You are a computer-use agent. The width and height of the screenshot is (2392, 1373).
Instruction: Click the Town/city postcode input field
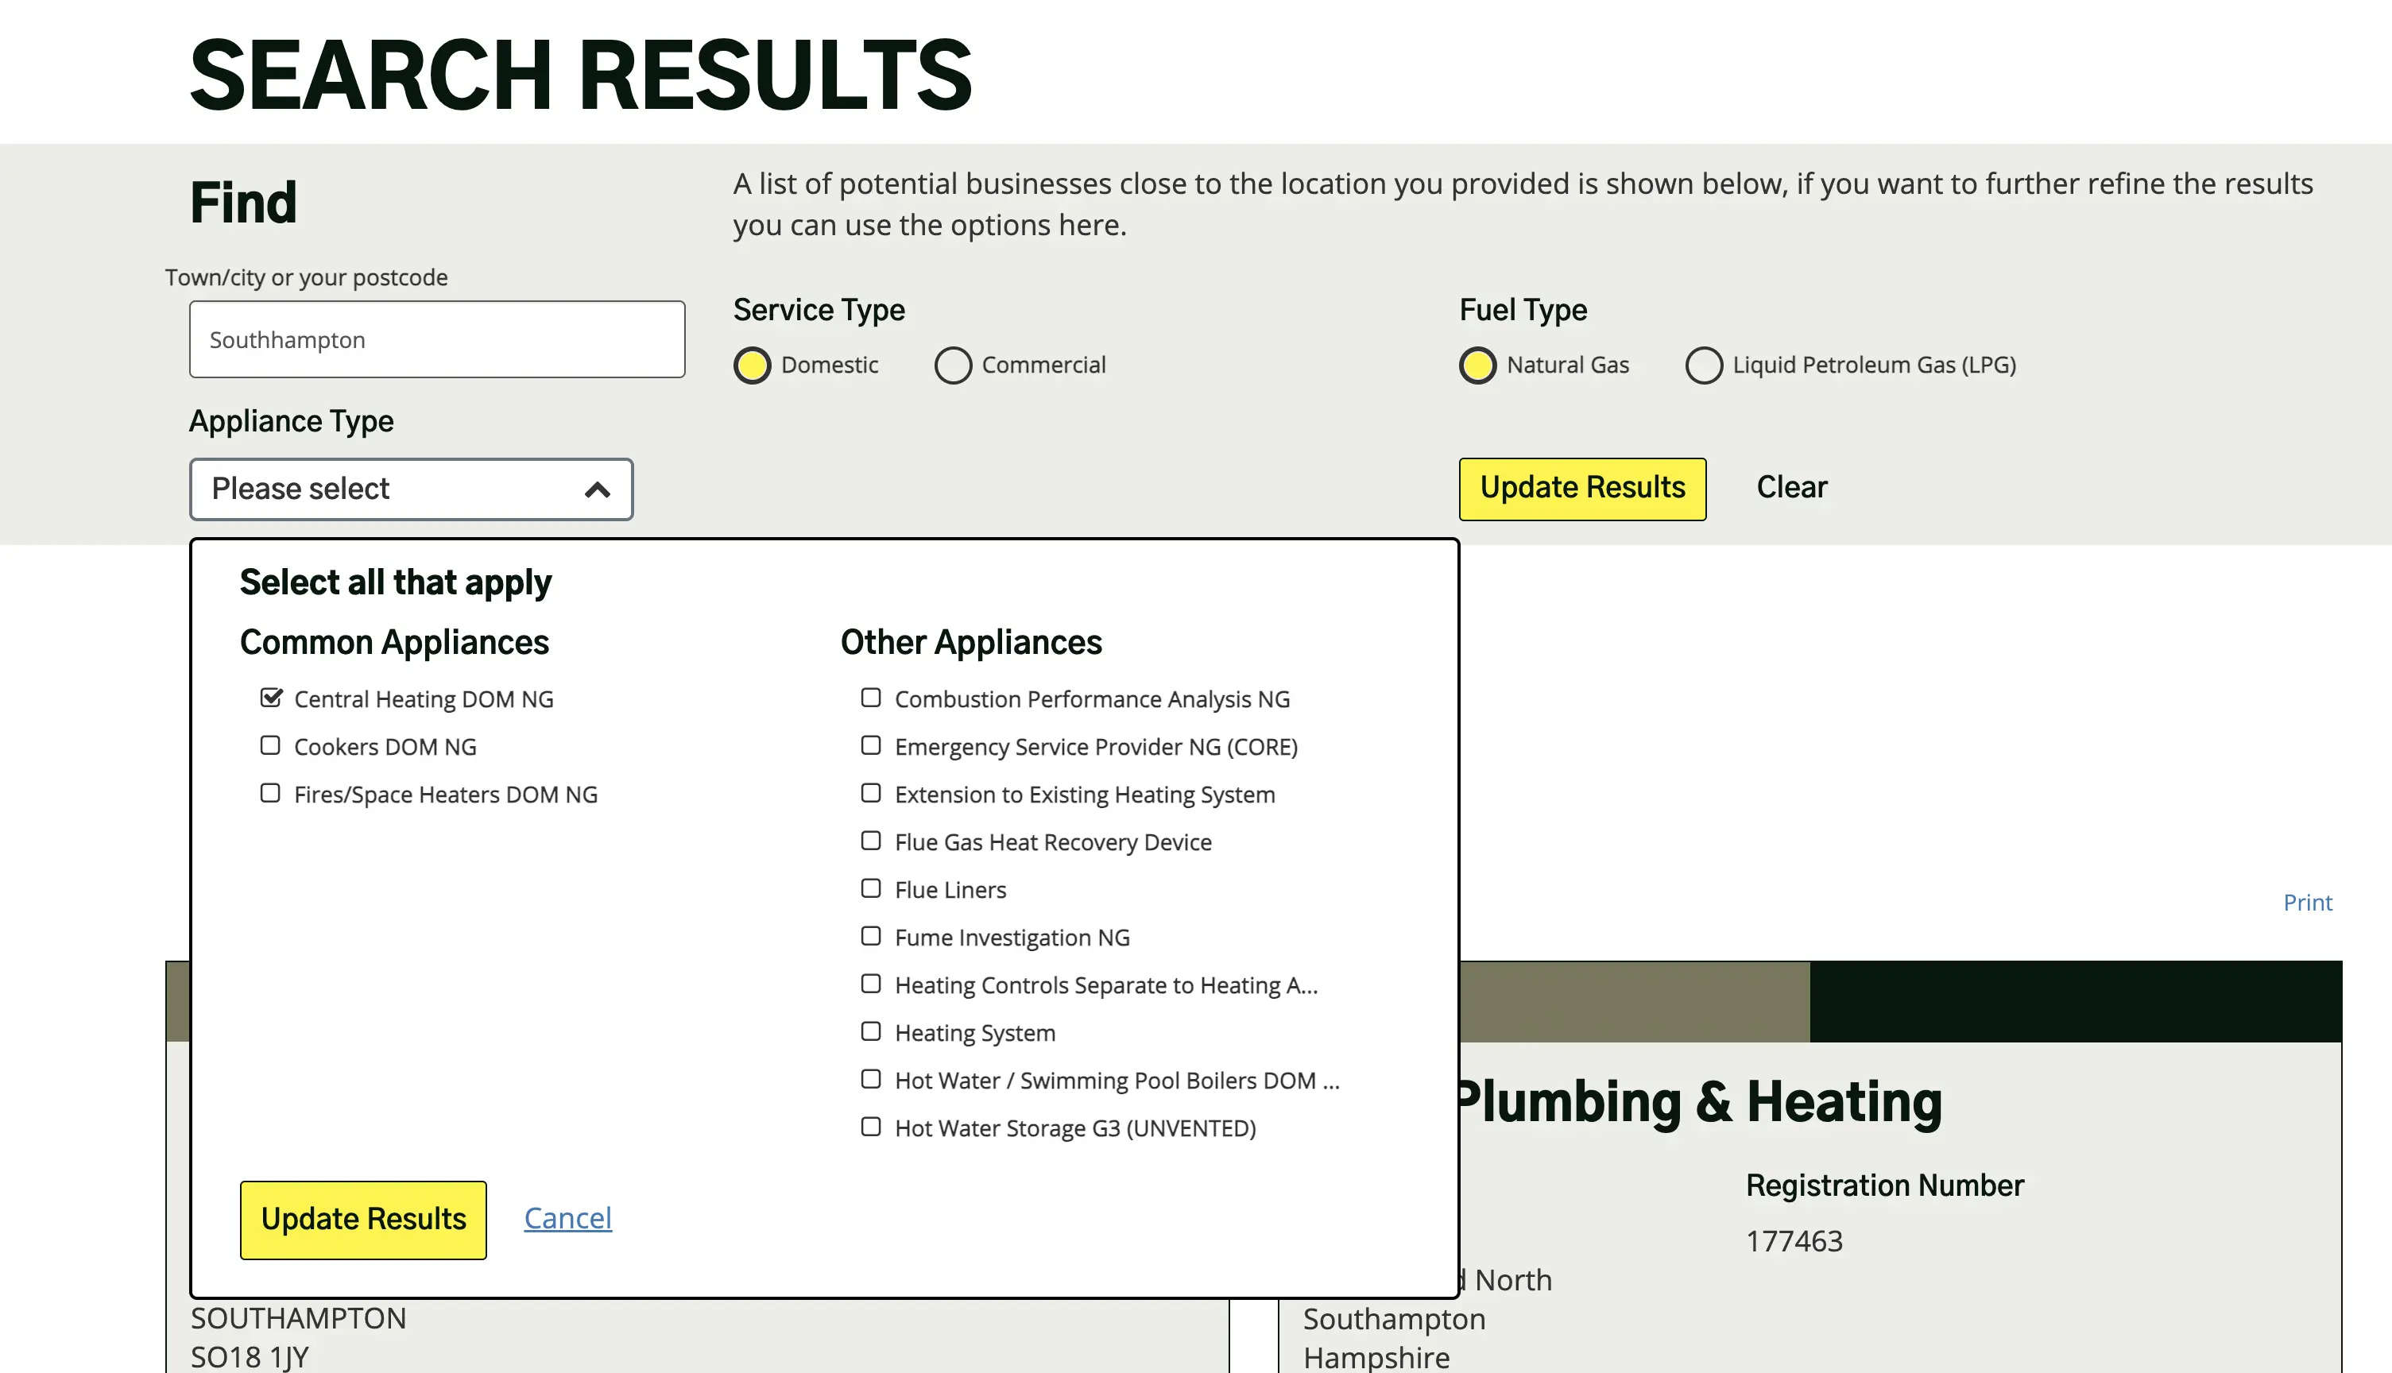(x=436, y=338)
